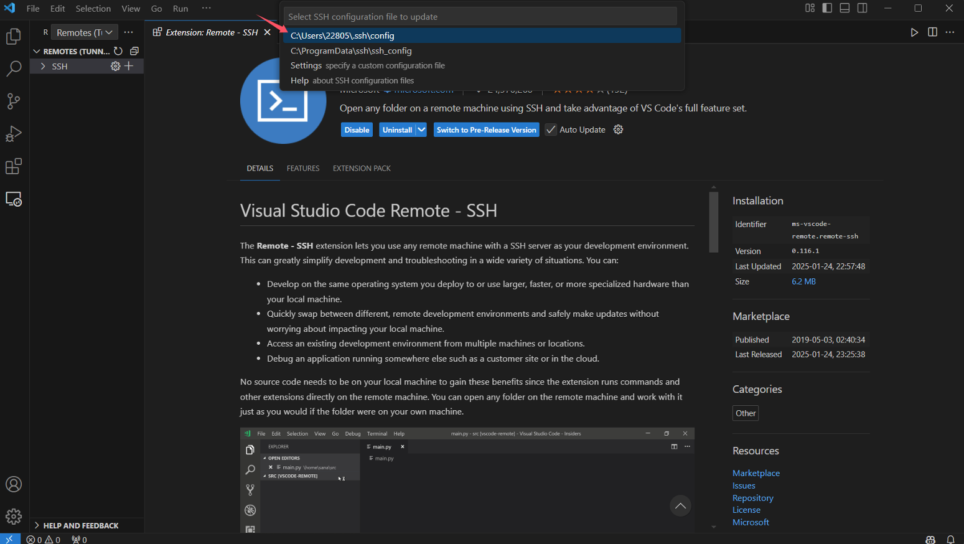Open SSH config gear icon
The height and width of the screenshot is (544, 964).
(115, 66)
